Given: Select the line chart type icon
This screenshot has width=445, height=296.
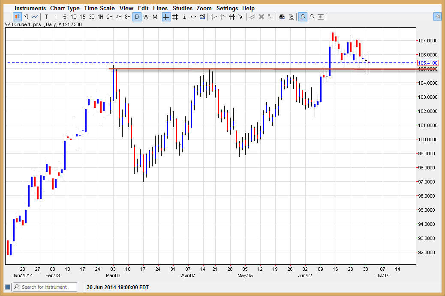Looking at the screenshot, I should 35,17.
